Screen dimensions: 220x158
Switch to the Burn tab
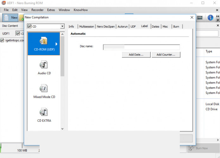click(x=176, y=26)
